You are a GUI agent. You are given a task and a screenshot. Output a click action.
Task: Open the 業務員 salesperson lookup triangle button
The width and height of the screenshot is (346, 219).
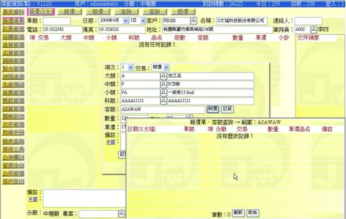tap(314, 29)
